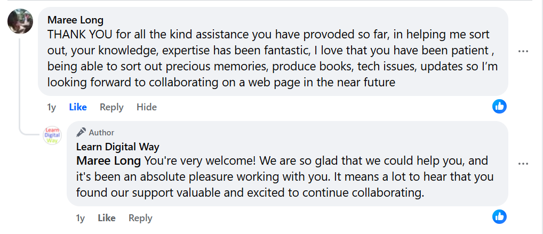Open the options menu on Learn Digital Way's reply
Screen dimensions: 543x234
[x=523, y=163]
